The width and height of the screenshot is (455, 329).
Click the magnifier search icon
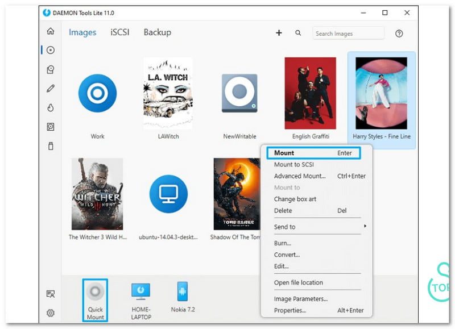pyautogui.click(x=298, y=33)
